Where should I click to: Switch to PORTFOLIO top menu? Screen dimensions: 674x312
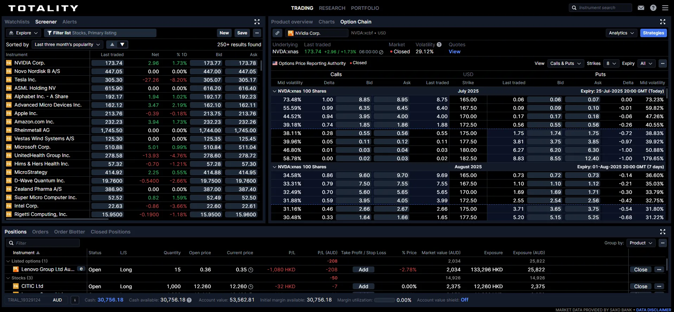[365, 8]
